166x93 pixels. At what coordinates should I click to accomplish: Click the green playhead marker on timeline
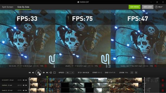(x=47, y=77)
